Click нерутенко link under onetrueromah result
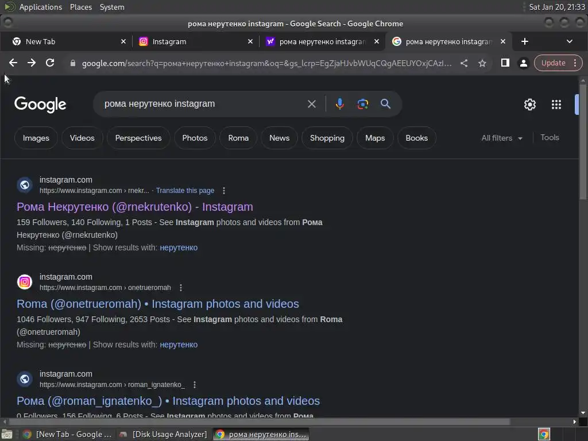 [x=179, y=345]
